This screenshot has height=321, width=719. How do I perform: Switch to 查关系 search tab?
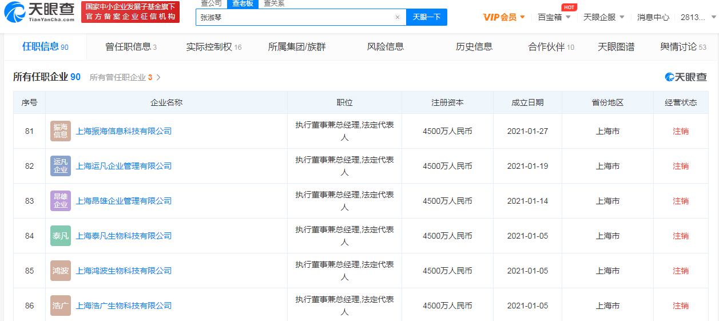click(274, 3)
